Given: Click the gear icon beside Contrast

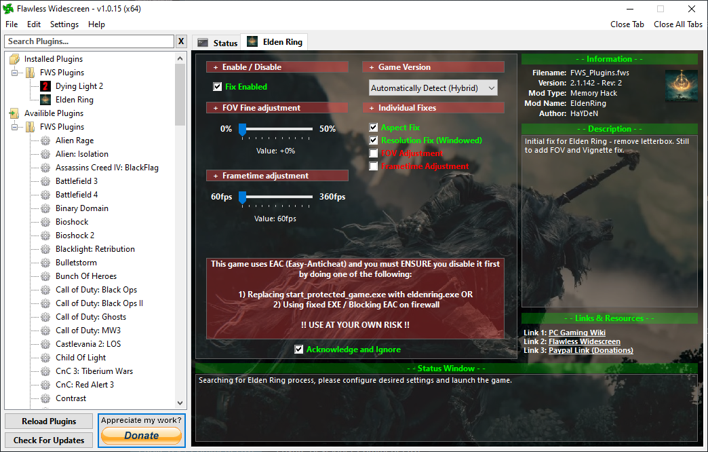Looking at the screenshot, I should pyautogui.click(x=45, y=398).
